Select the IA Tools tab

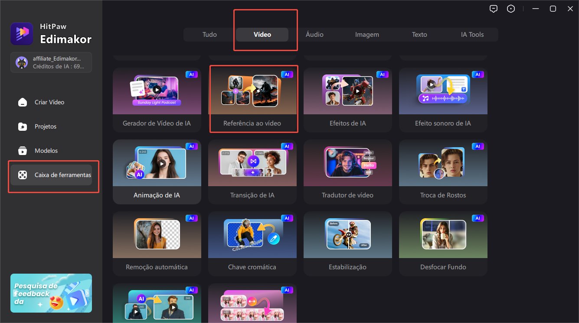pyautogui.click(x=472, y=35)
